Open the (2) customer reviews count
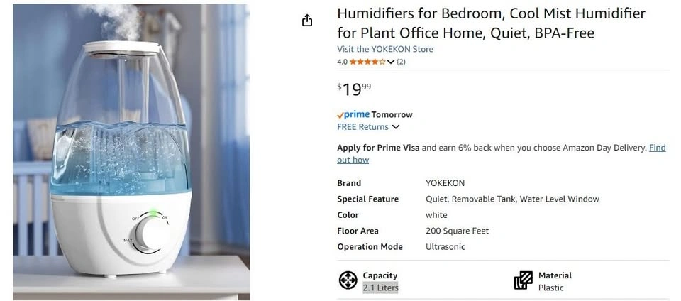 pos(401,62)
